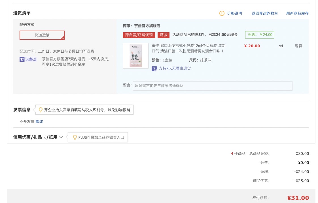
Task: Open PLUS可叠加全品券领券入口
Action: [x=101, y=137]
